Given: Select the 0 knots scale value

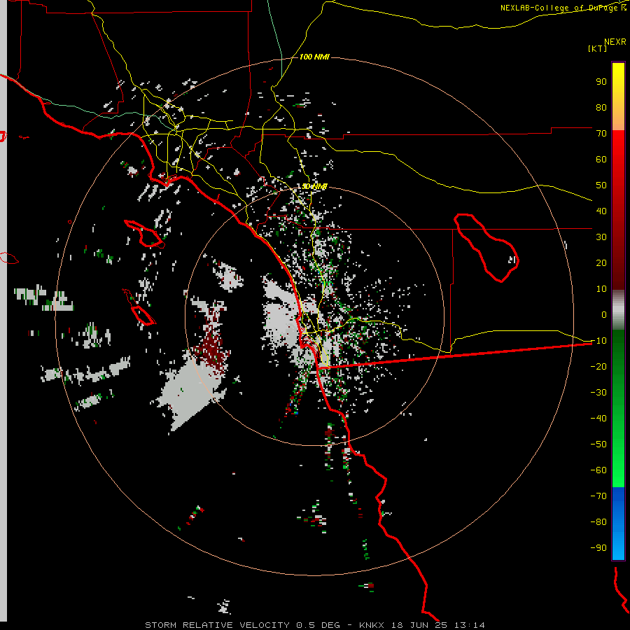Looking at the screenshot, I should pyautogui.click(x=604, y=314).
